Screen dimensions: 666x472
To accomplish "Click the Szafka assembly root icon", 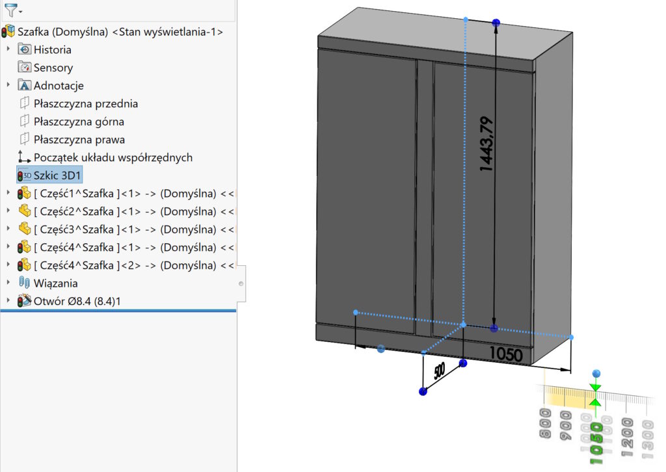I will coord(8,31).
